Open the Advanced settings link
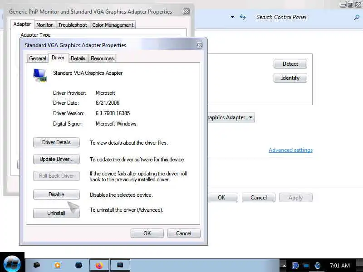Image resolution: width=363 pixels, height=272 pixels. [290, 150]
